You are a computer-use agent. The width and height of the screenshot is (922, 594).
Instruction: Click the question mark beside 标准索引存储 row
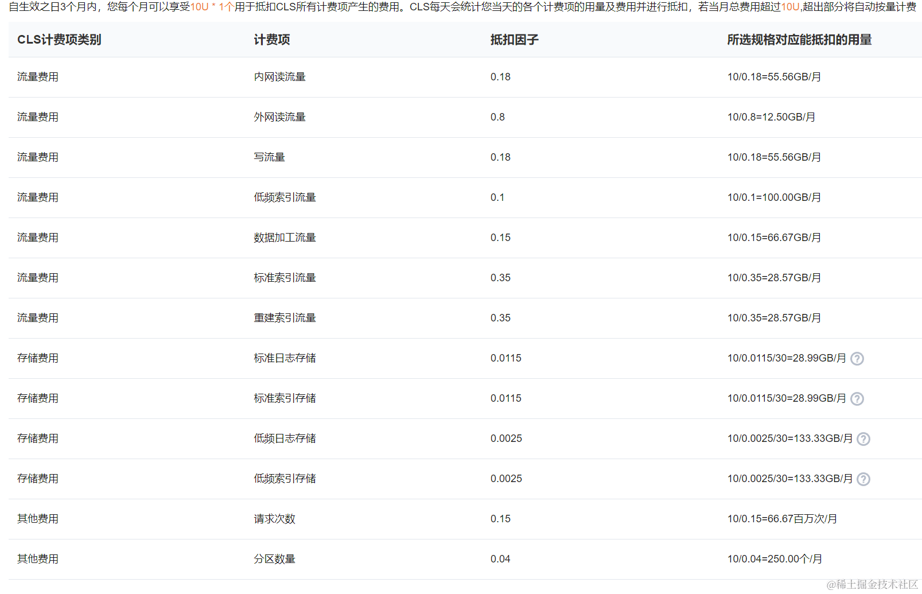(x=857, y=398)
